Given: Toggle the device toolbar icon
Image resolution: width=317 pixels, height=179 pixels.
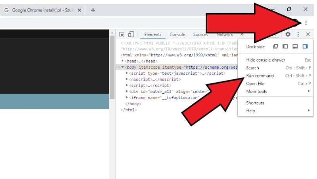Looking at the screenshot, I should [131, 34].
